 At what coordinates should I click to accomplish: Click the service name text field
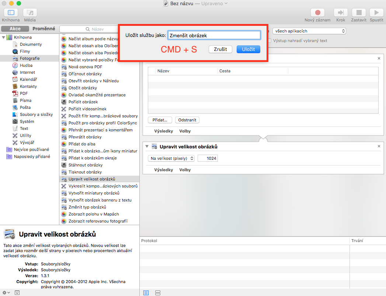(214, 35)
